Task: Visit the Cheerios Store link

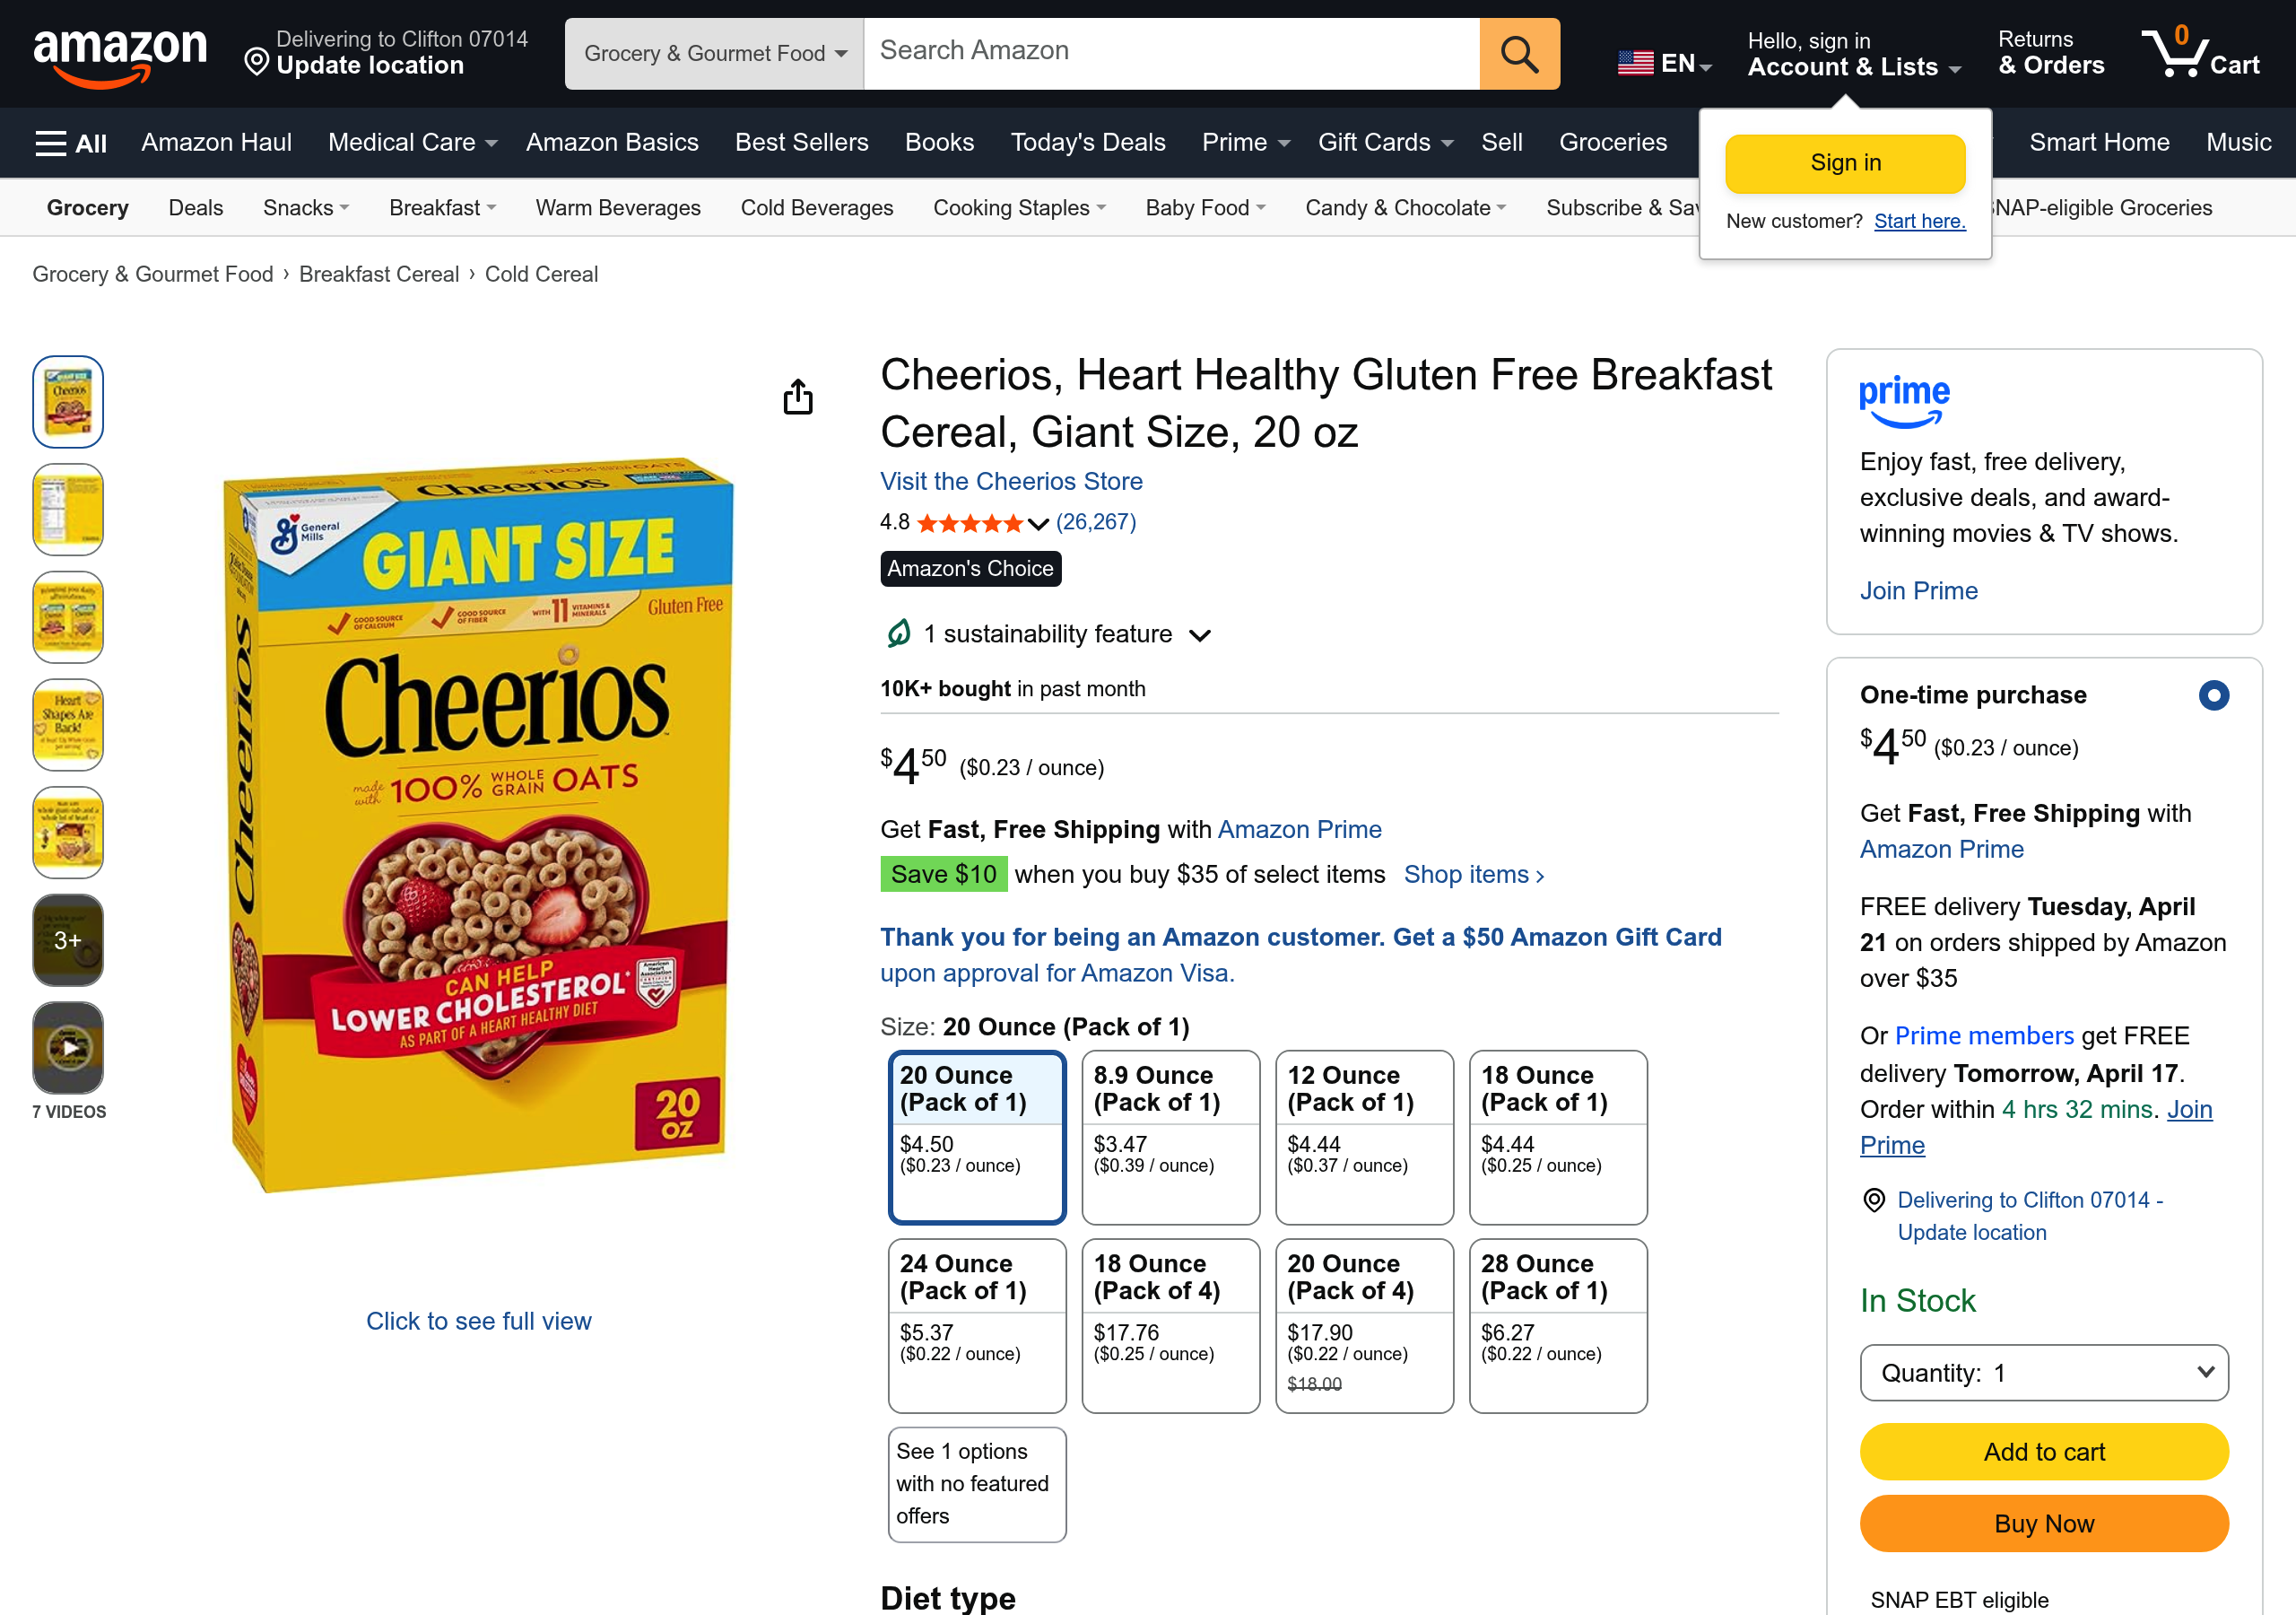Action: tap(1011, 481)
